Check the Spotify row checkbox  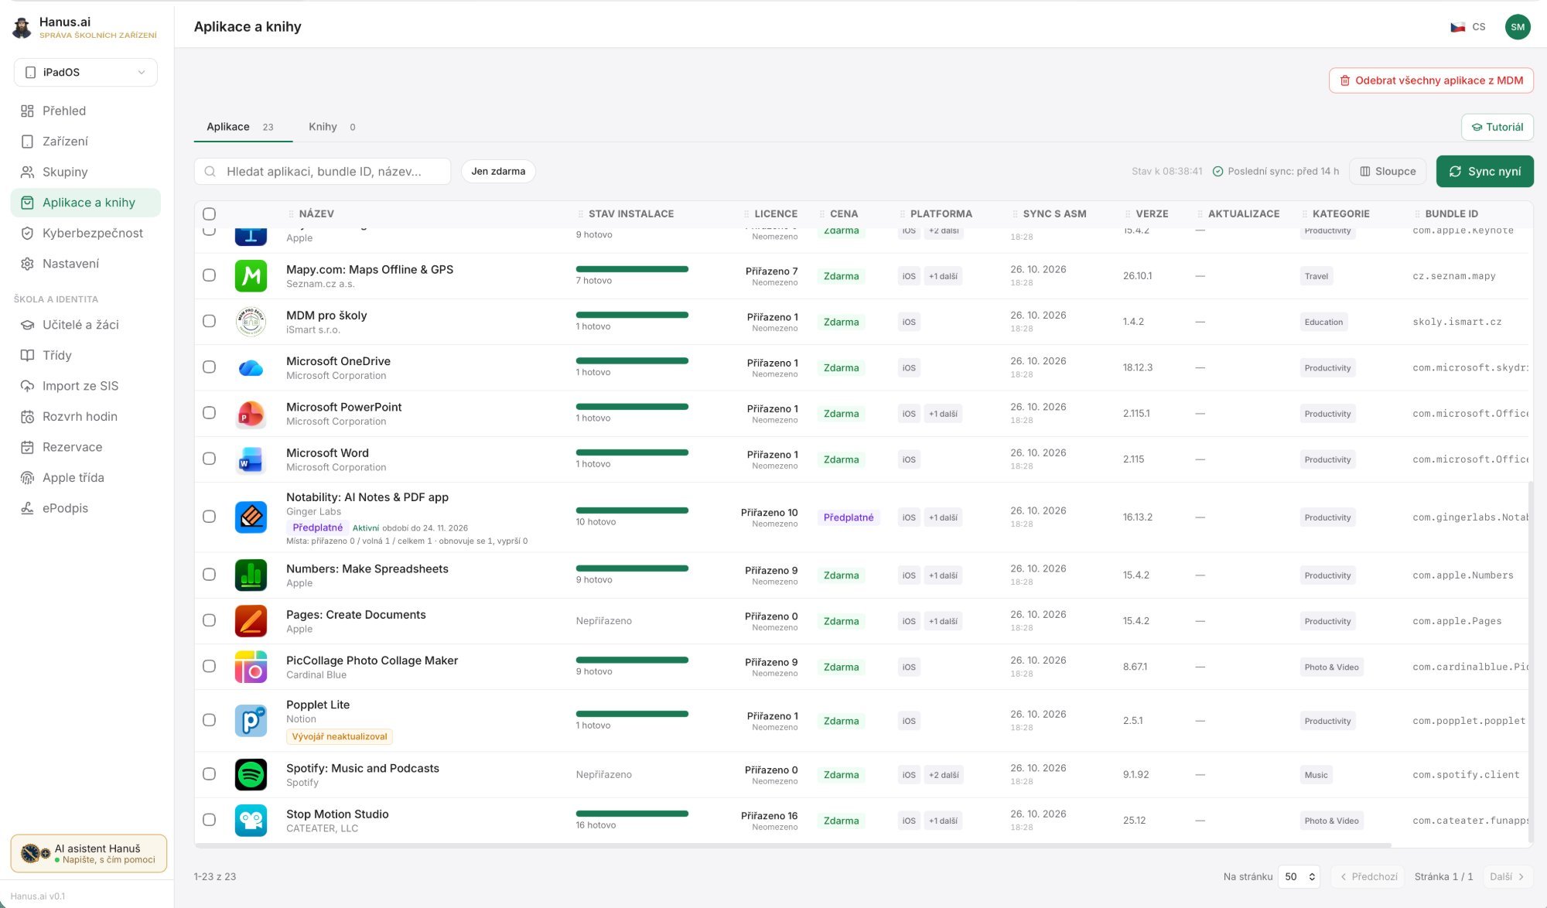pos(209,774)
